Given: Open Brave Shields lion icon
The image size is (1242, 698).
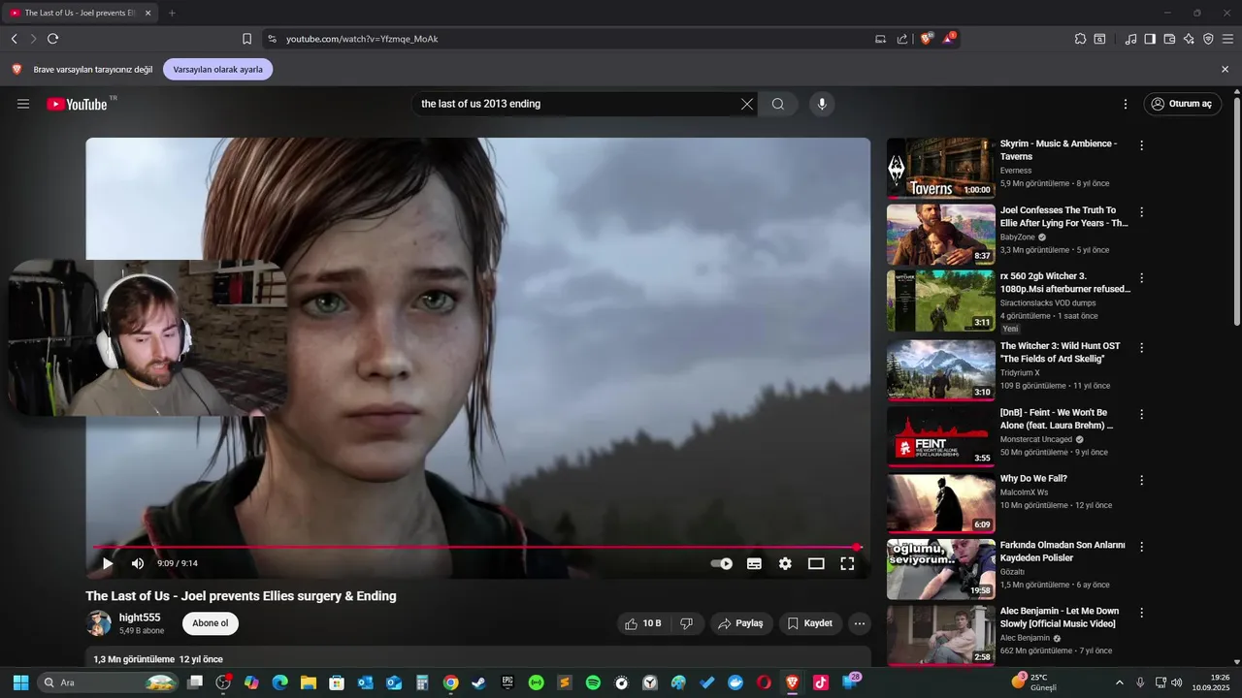Looking at the screenshot, I should click(x=926, y=39).
